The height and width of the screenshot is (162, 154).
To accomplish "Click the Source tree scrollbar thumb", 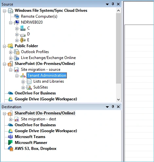I will [118, 48].
